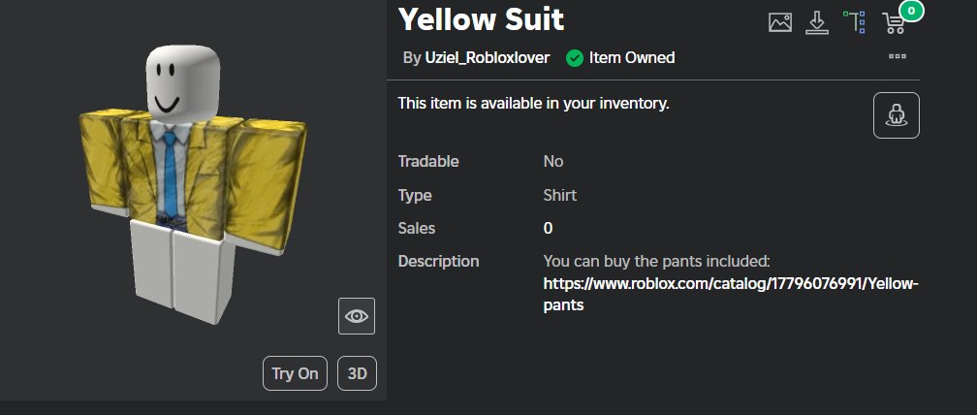Image resolution: width=977 pixels, height=415 pixels.
Task: Click the Shirt type value
Action: 559,195
